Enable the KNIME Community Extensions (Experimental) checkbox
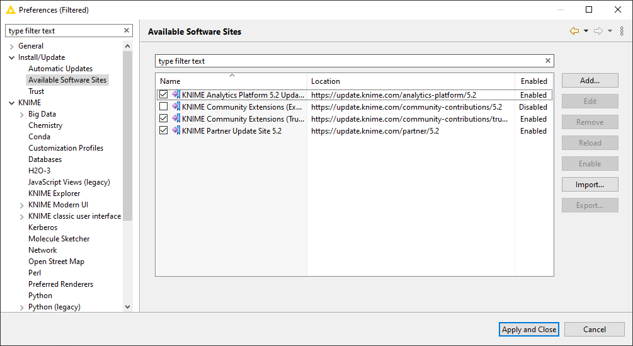Screen dimensions: 633x346 [164, 107]
